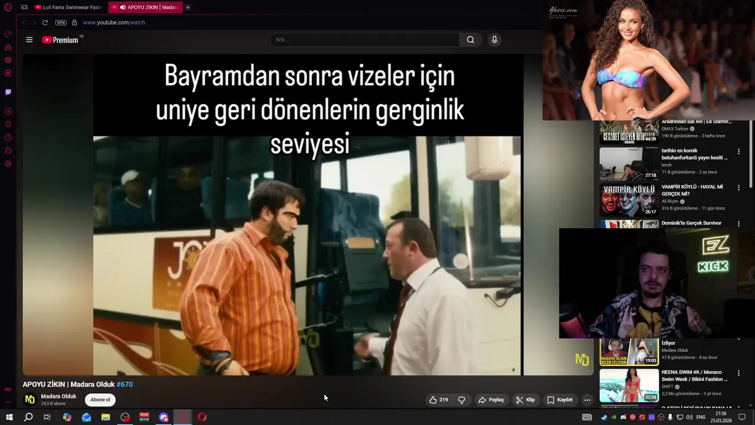
Task: Click Paylaş share button
Action: (491, 400)
